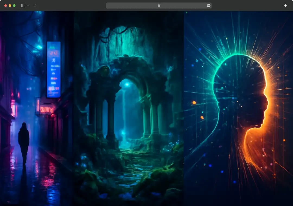Go back with the back arrow

point(35,6)
